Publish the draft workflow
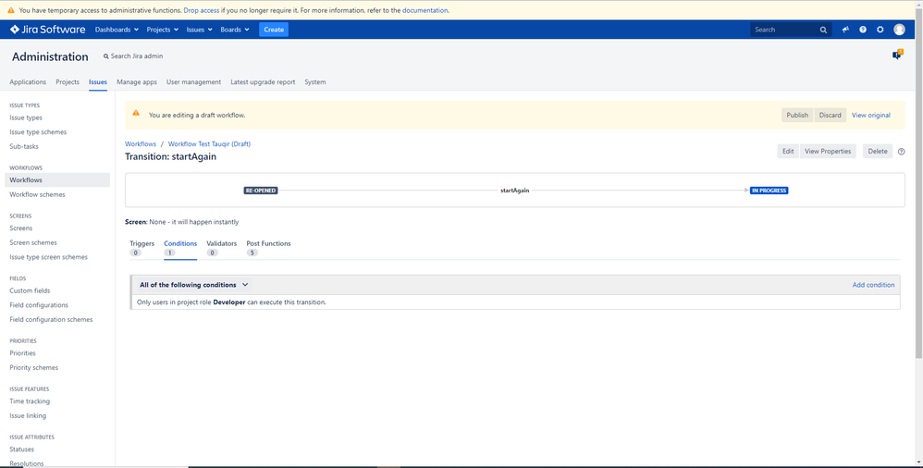 797,116
